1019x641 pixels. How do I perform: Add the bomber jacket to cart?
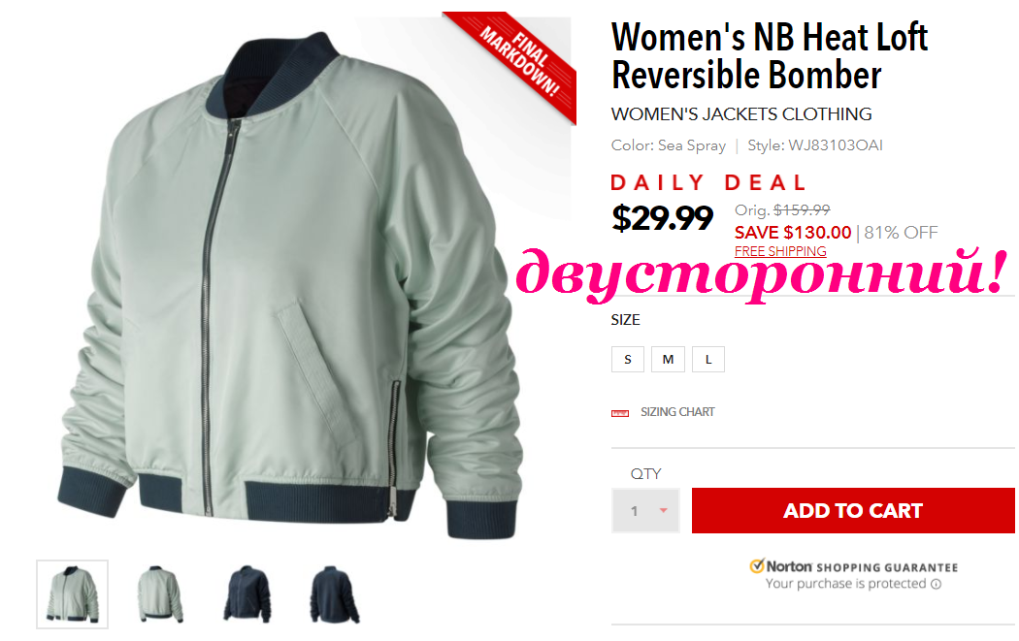click(853, 510)
